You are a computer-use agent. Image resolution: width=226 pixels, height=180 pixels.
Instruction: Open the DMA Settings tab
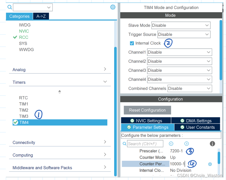click(x=196, y=121)
